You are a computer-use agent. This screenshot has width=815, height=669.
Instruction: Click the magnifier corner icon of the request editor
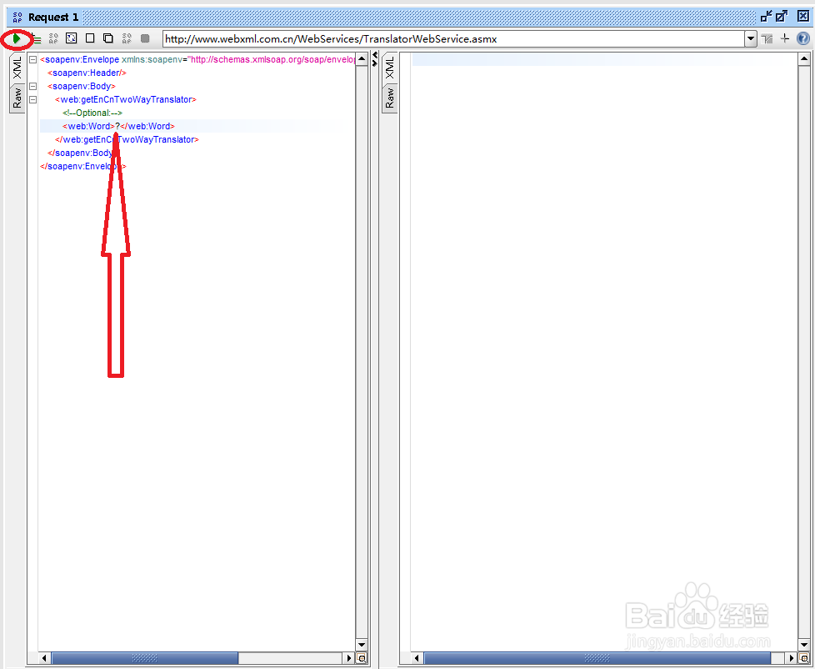(x=362, y=658)
